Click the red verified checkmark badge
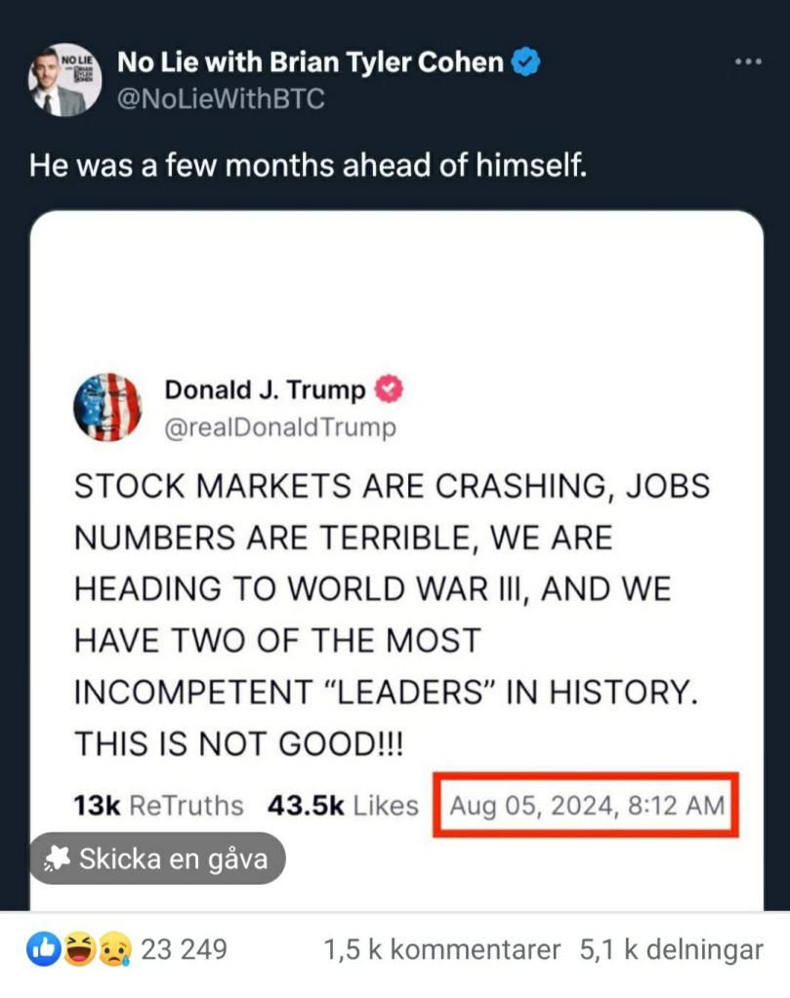Image resolution: width=790 pixels, height=998 pixels. [391, 390]
